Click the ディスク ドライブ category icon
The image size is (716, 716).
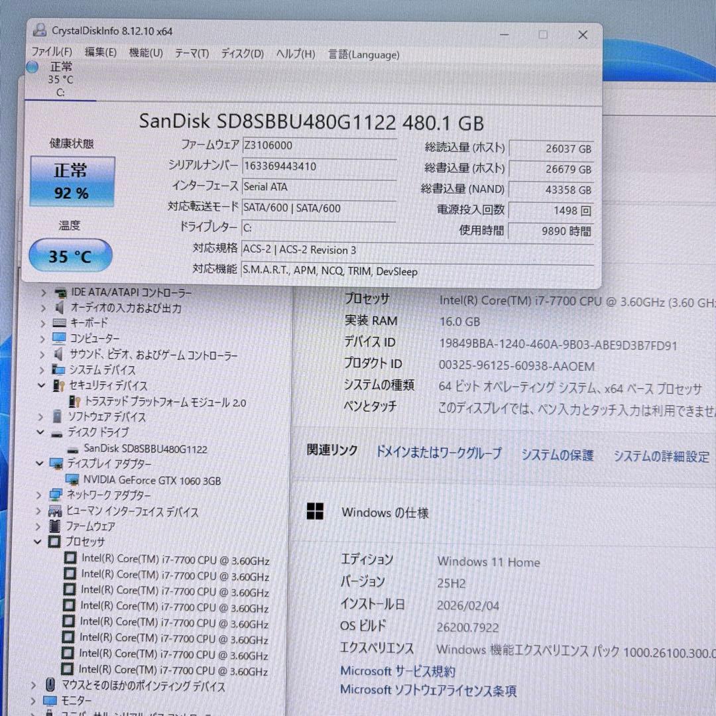point(56,434)
